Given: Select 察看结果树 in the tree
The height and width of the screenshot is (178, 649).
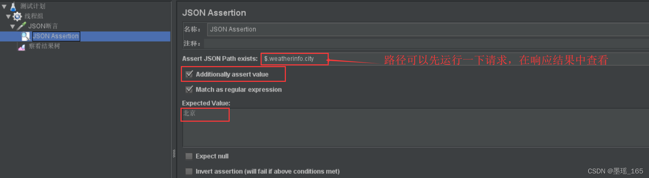Looking at the screenshot, I should pos(44,46).
